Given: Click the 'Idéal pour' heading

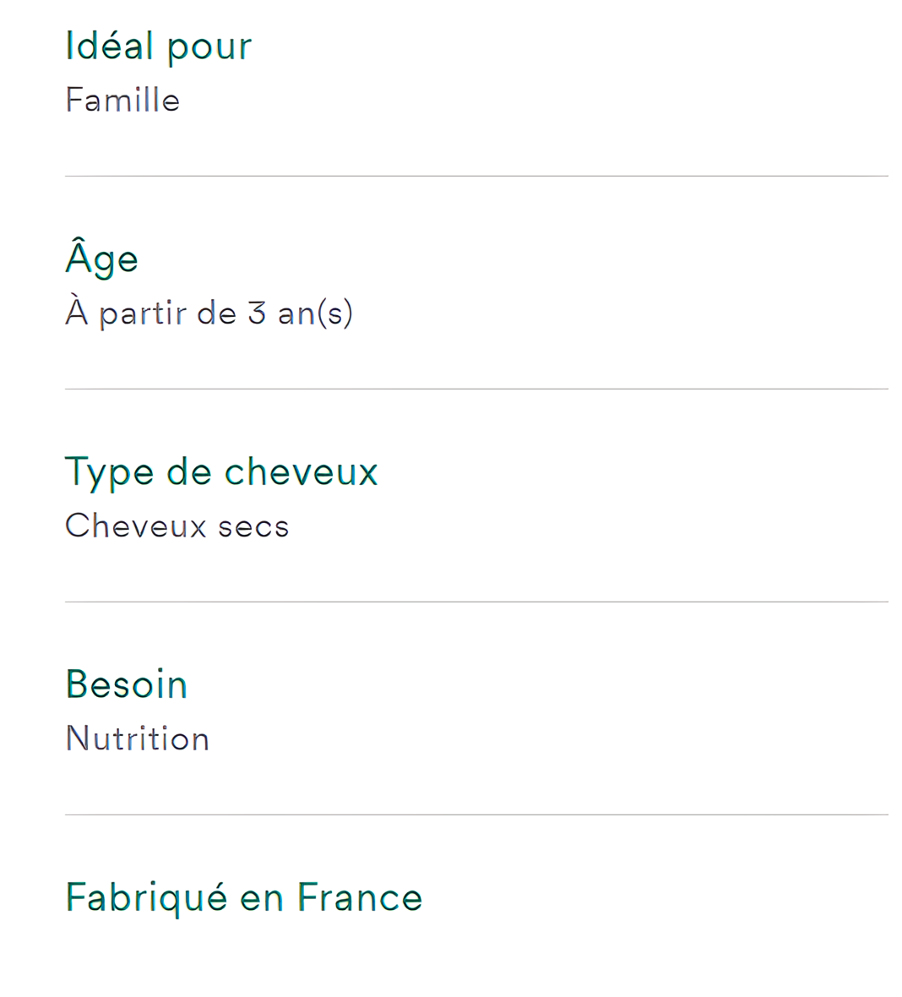Looking at the screenshot, I should [x=159, y=47].
